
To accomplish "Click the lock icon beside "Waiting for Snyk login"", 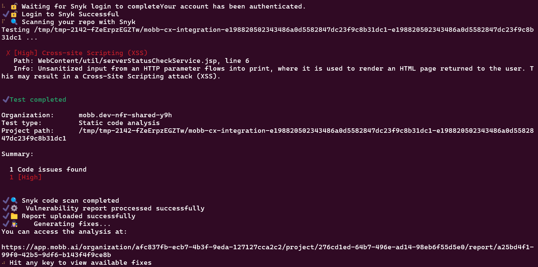I will click(x=14, y=6).
